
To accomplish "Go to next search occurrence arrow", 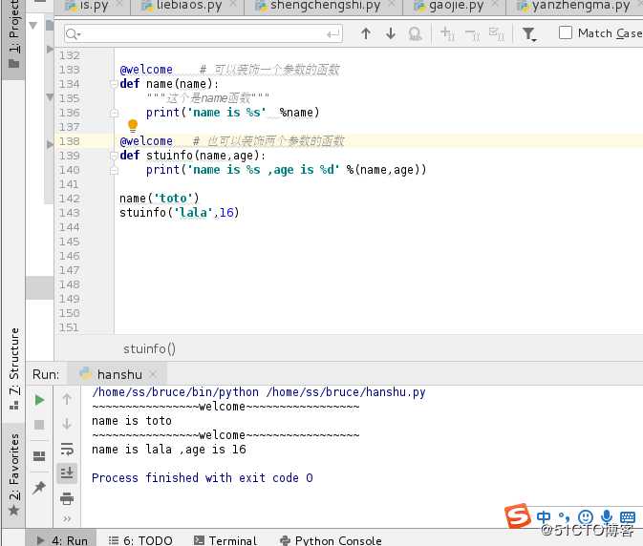I will click(x=391, y=33).
